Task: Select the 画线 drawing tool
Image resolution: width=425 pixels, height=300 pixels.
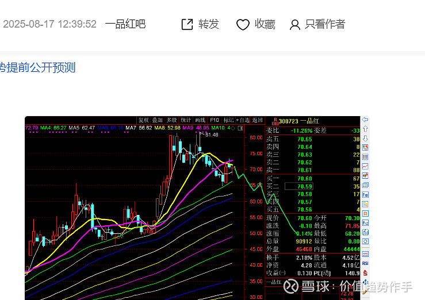Action: [200, 120]
